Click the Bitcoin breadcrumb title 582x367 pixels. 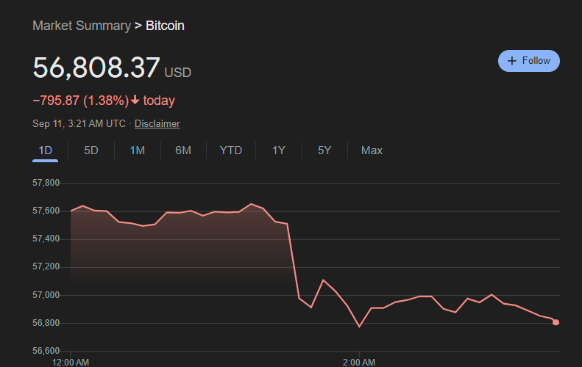click(x=165, y=26)
